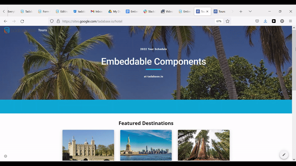Open the sequoia forest thumbnail
This screenshot has width=296, height=166.
(204, 145)
